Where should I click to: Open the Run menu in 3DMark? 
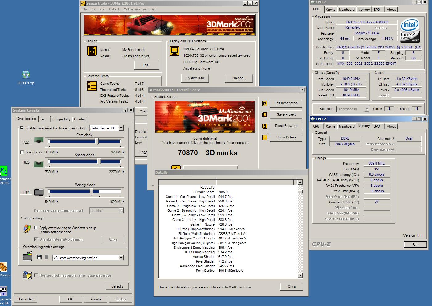(103, 9)
